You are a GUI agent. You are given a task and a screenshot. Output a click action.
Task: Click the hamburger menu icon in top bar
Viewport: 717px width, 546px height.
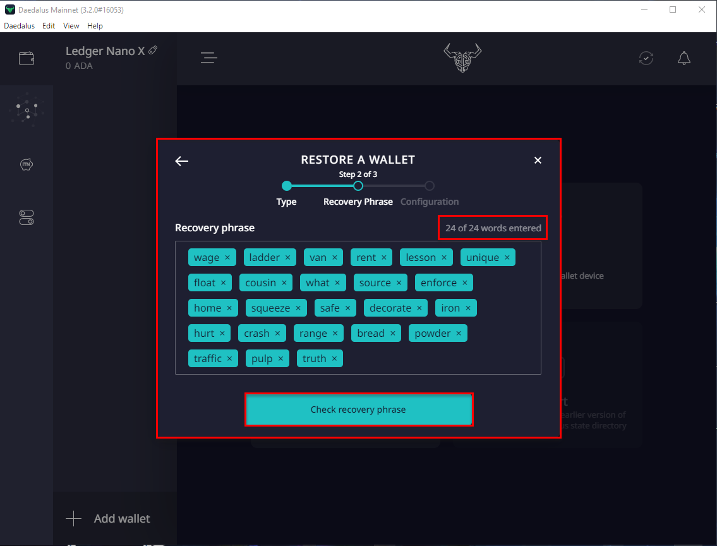point(209,58)
